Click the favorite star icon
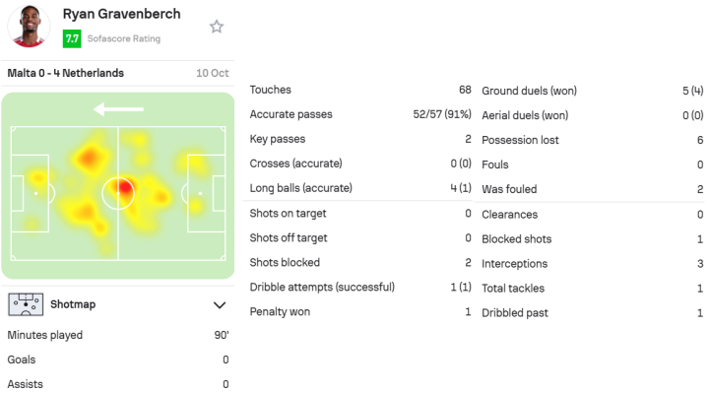Image resolution: width=709 pixels, height=393 pixels. click(217, 27)
